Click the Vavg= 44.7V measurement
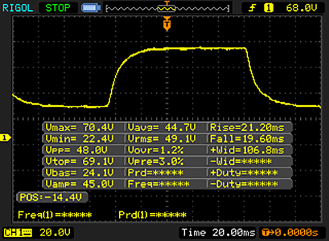The image size is (329, 241). pyautogui.click(x=161, y=127)
